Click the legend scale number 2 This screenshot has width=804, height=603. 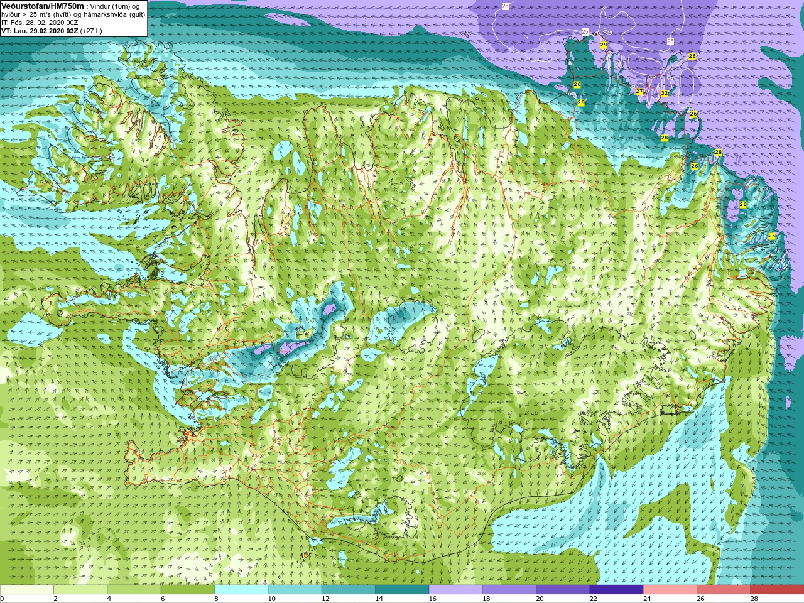click(x=56, y=599)
